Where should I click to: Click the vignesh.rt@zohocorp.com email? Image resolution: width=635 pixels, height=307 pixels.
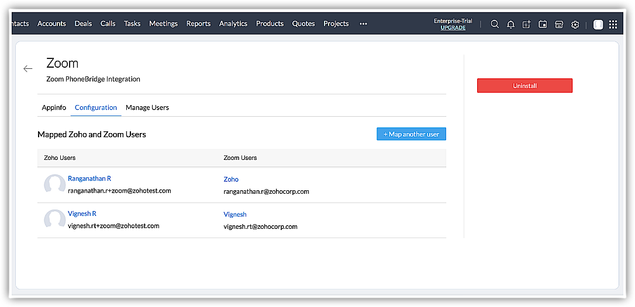260,226
